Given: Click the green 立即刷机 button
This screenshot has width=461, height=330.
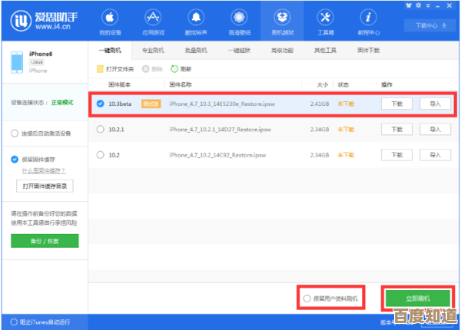Looking at the screenshot, I should (x=418, y=298).
